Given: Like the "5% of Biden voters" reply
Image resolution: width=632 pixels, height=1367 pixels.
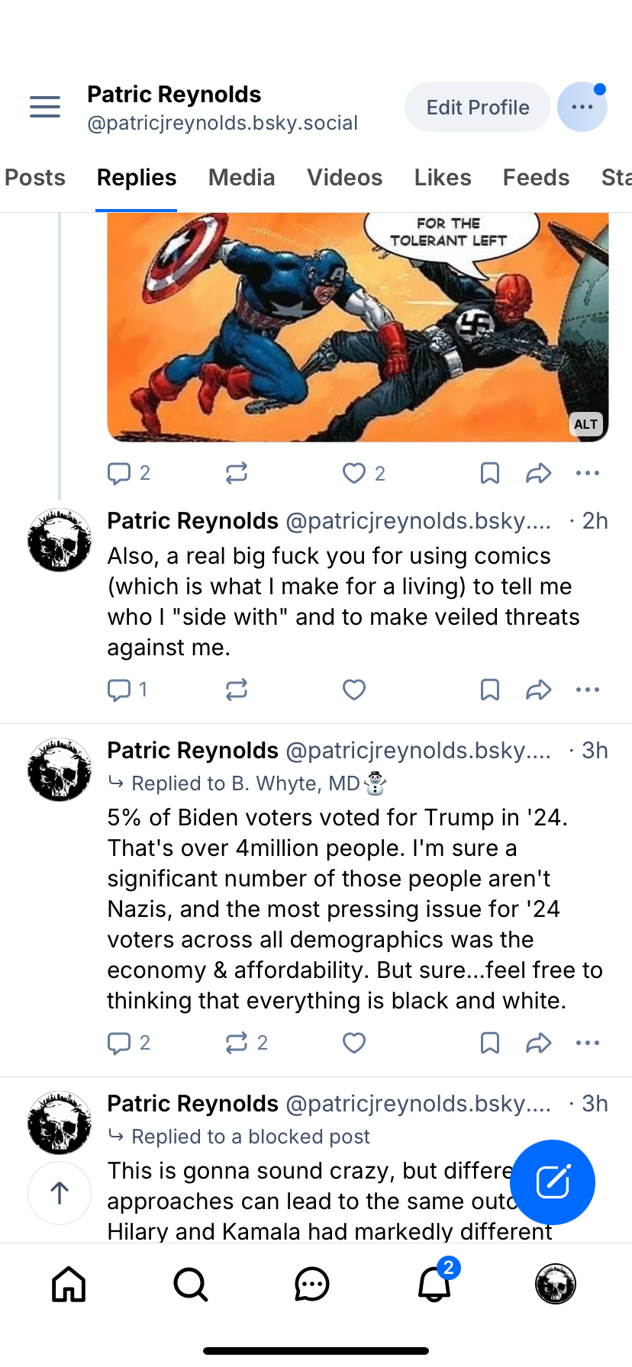Looking at the screenshot, I should pos(354,1043).
